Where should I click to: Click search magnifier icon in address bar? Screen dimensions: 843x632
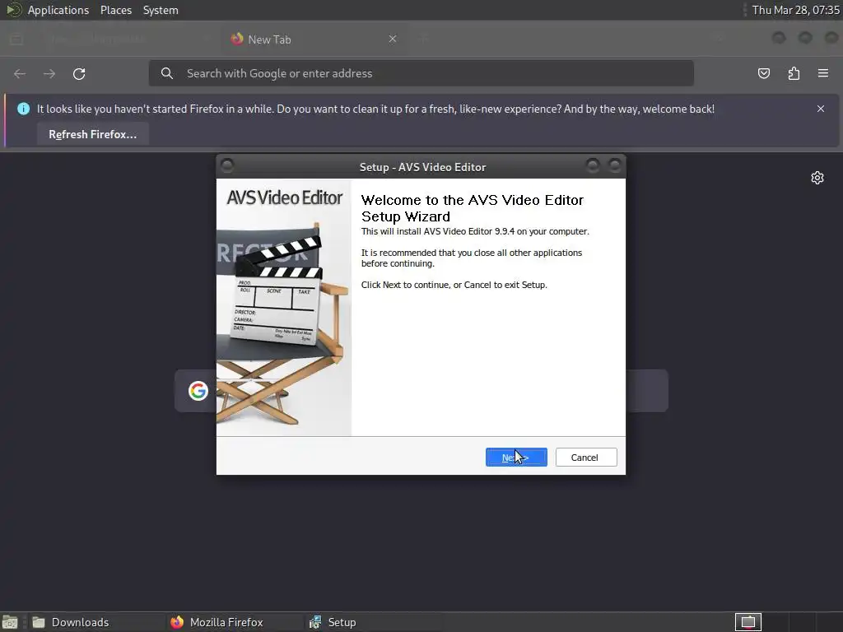pyautogui.click(x=167, y=73)
